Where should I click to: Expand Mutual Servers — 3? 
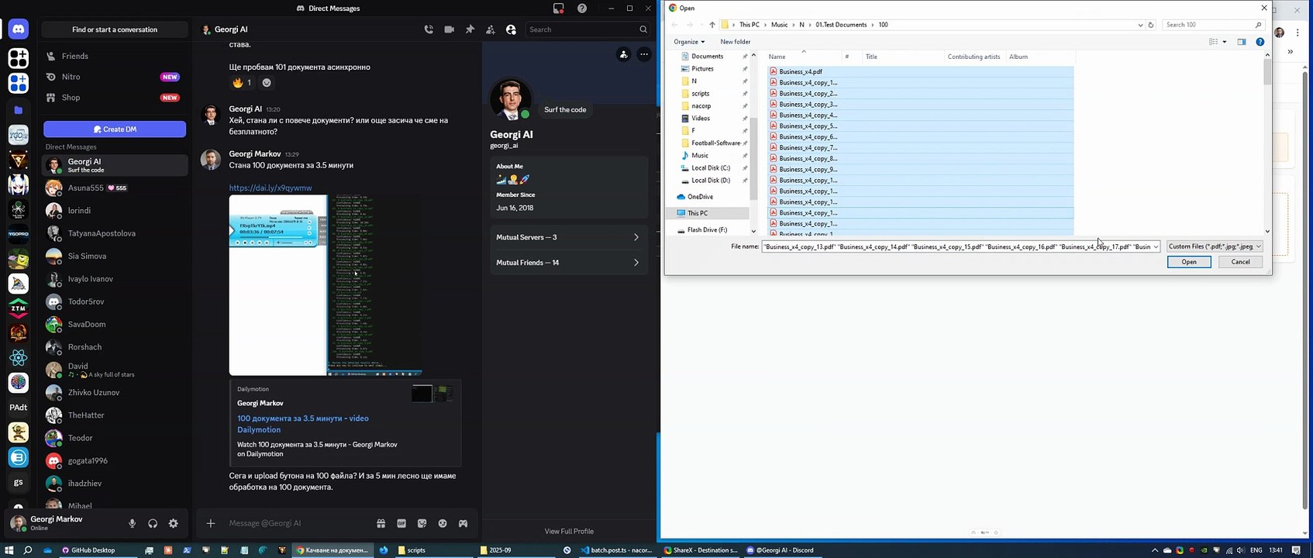tap(569, 237)
